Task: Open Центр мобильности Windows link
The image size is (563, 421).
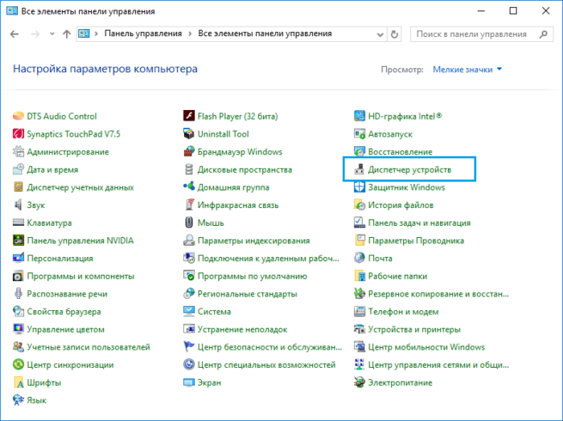Action: click(426, 347)
